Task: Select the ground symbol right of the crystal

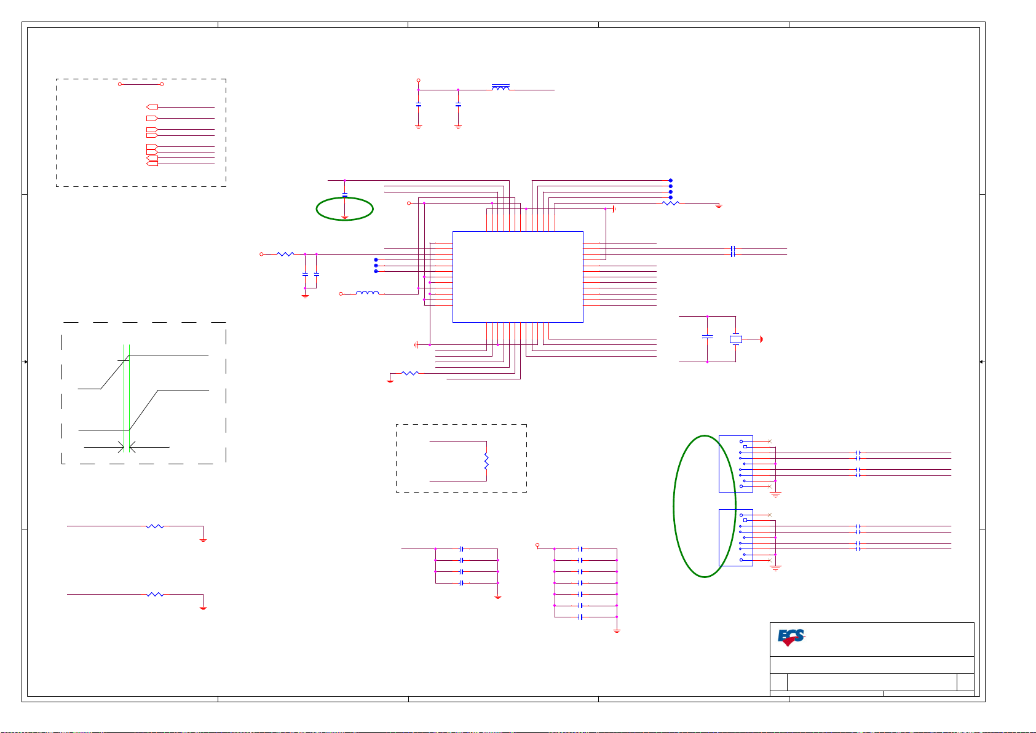Action: [761, 339]
